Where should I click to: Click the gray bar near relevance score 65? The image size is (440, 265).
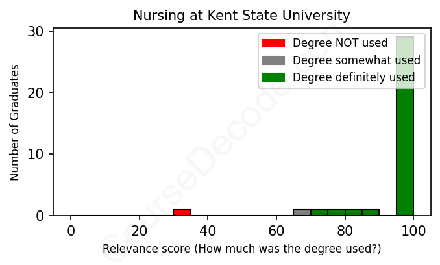(302, 212)
